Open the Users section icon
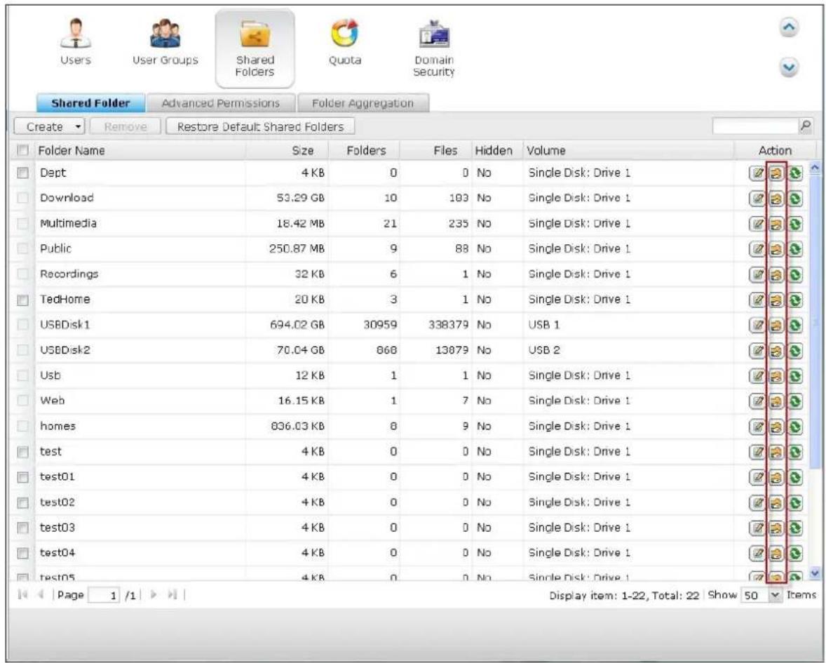The height and width of the screenshot is (663, 826). (x=76, y=42)
